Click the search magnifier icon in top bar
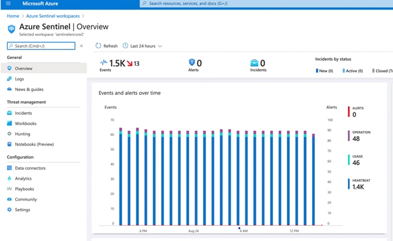 coord(144,3)
